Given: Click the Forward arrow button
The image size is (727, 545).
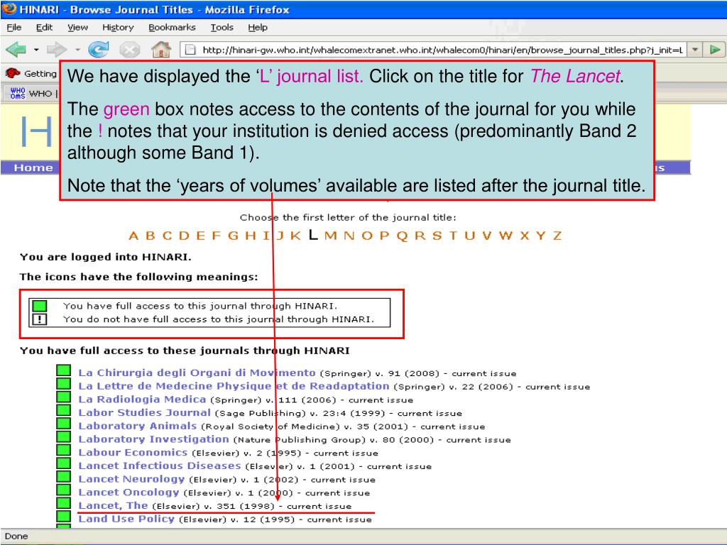Looking at the screenshot, I should point(57,49).
